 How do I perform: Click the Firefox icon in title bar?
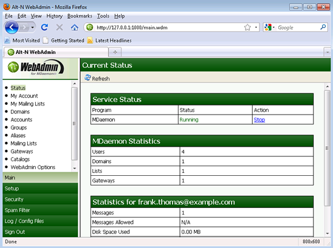coord(7,7)
